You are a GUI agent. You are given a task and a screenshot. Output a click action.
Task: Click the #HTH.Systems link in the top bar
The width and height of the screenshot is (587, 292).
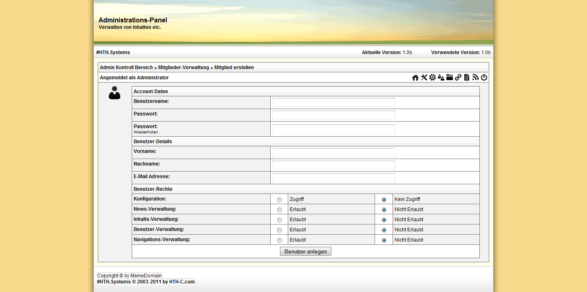113,52
